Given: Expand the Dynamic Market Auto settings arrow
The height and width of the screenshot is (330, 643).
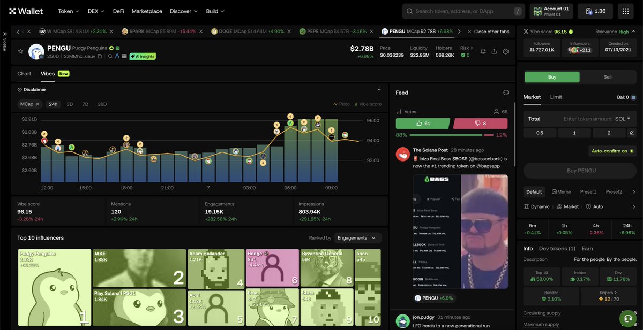Looking at the screenshot, I should coord(634,206).
